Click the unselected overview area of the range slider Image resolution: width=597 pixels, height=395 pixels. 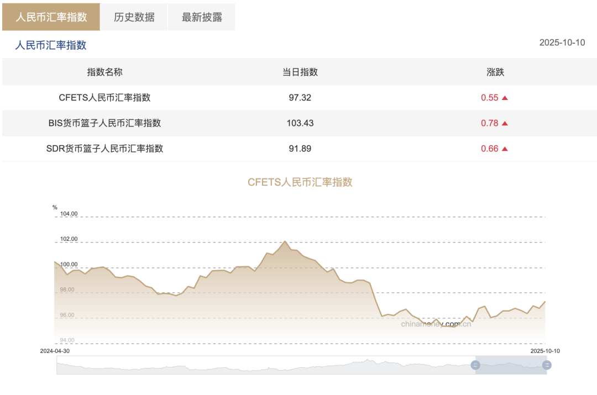pyautogui.click(x=266, y=365)
